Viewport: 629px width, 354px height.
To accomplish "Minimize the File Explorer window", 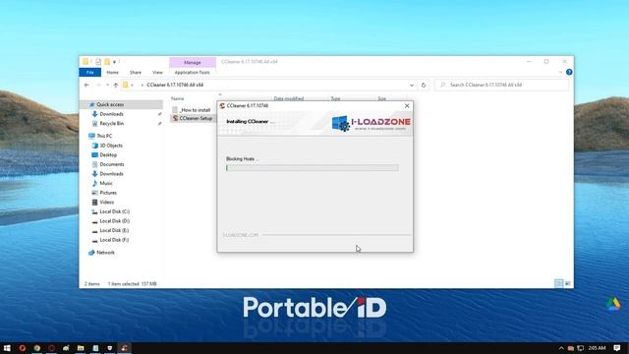I will pos(529,61).
